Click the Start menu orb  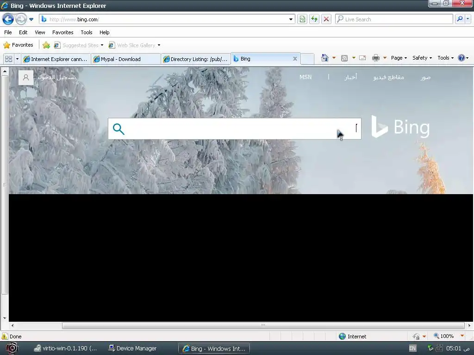tap(12, 348)
